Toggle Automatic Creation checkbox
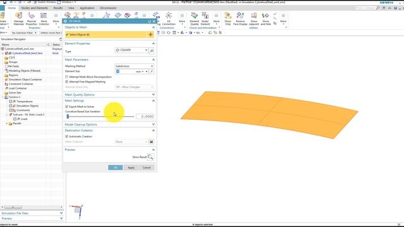Image resolution: width=404 pixels, height=227 pixels. pos(67,136)
